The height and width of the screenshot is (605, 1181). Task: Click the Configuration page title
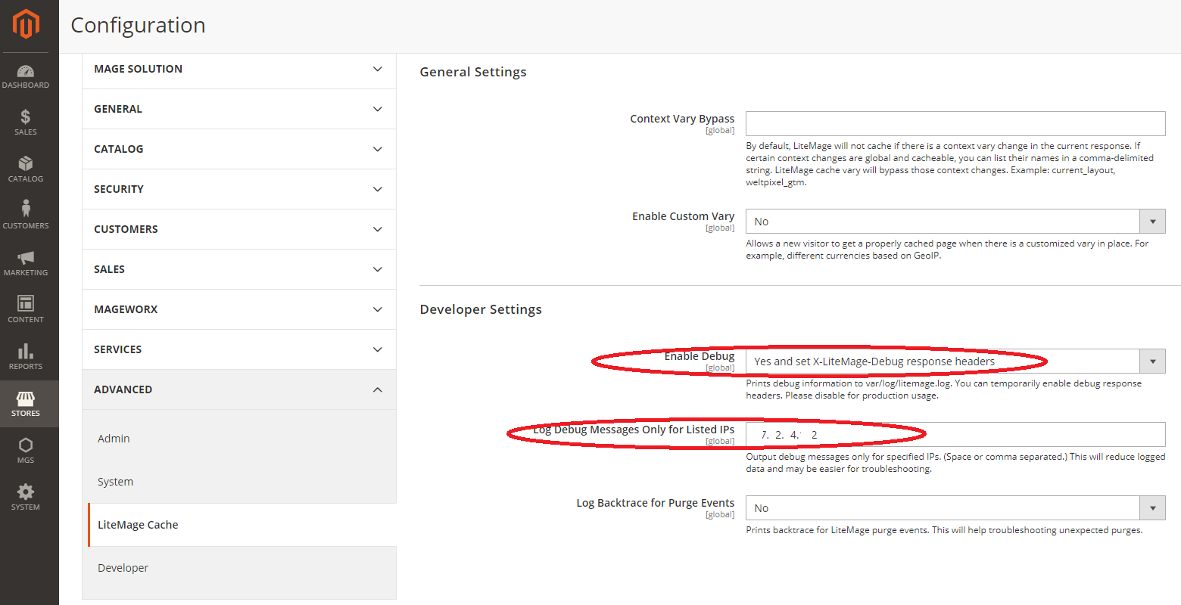tap(138, 26)
